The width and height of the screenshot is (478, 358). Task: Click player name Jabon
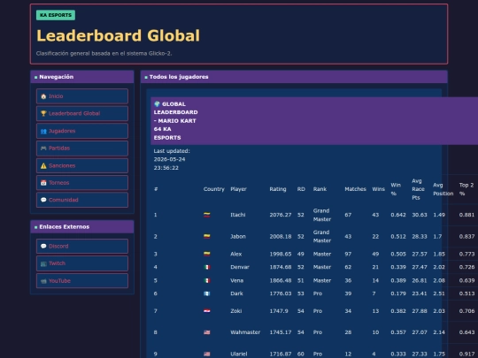238,237
